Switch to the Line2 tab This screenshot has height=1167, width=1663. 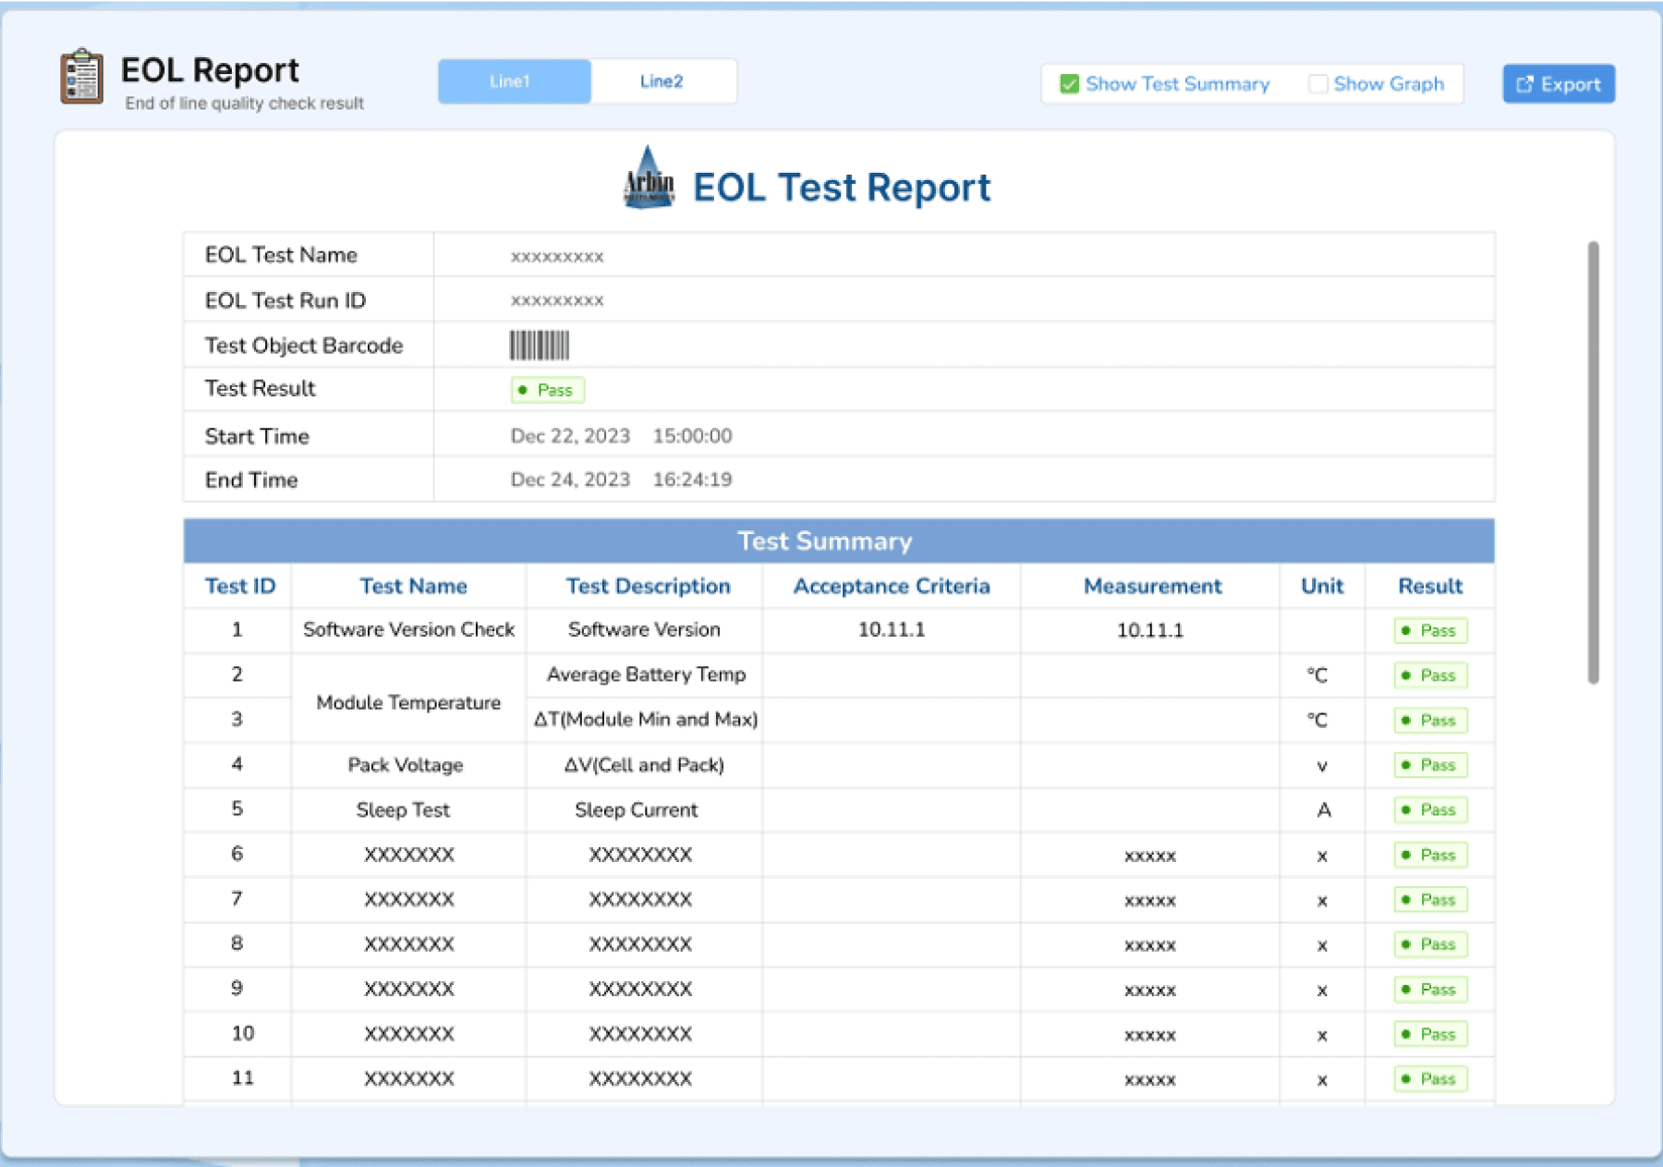[662, 81]
